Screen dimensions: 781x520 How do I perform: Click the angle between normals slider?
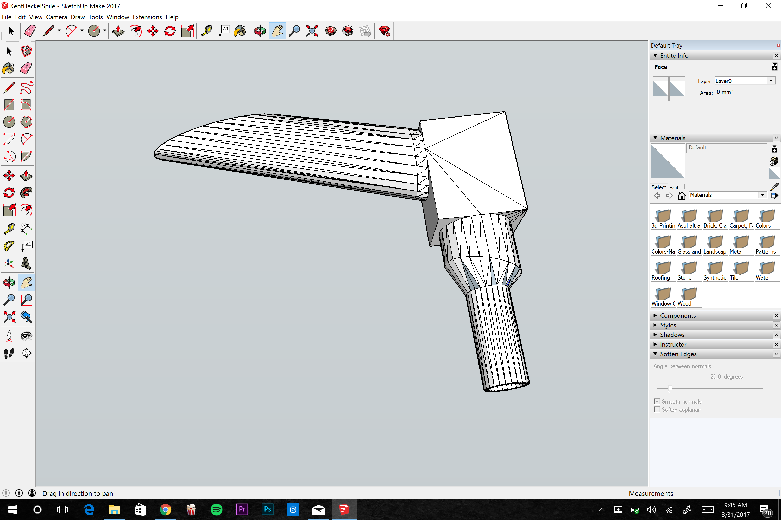(x=671, y=388)
